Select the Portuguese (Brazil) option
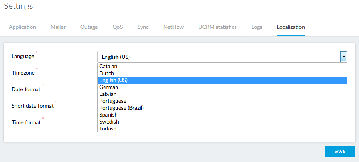This screenshot has height=162, width=359. [x=121, y=108]
